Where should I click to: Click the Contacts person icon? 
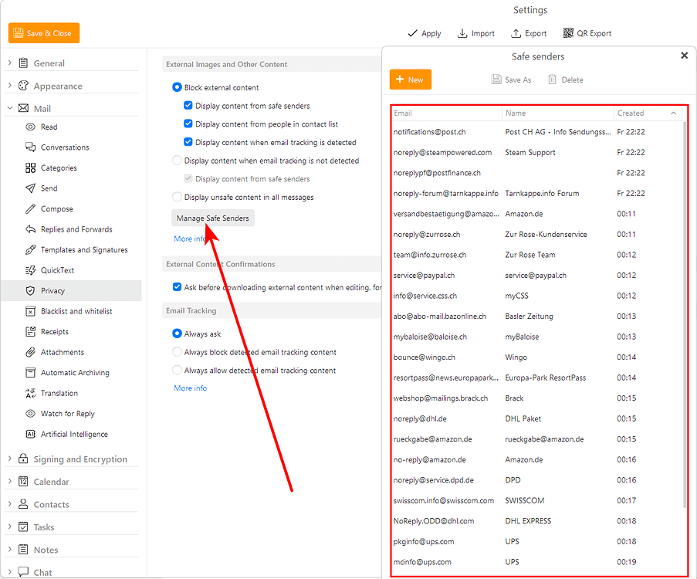23,504
